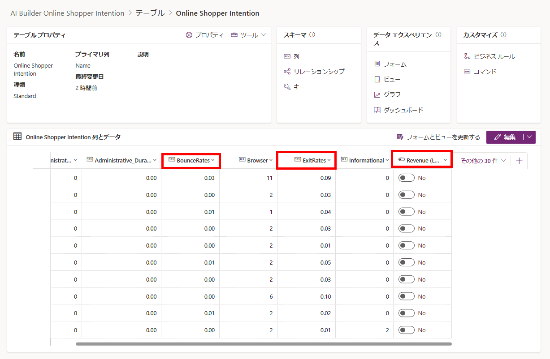The height and width of the screenshot is (359, 550).
Task: Click the フォームとビューを更新する icon
Action: coord(400,137)
